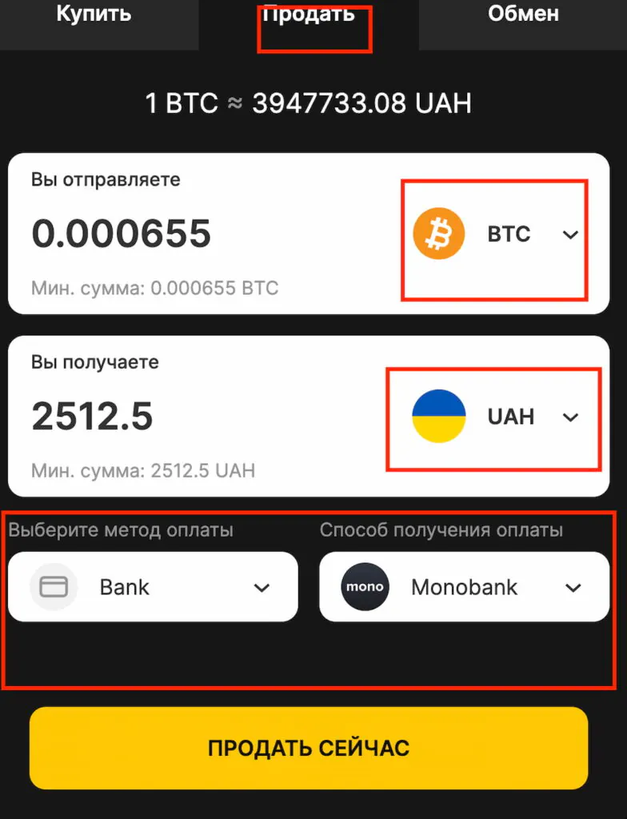The height and width of the screenshot is (819, 627).
Task: Open the Bank payment method dropdown
Action: pos(153,586)
